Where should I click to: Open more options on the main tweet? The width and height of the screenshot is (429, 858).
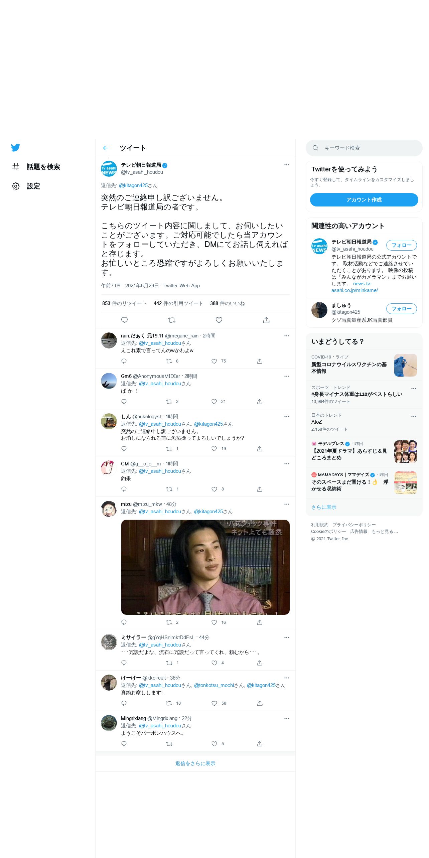pyautogui.click(x=287, y=165)
